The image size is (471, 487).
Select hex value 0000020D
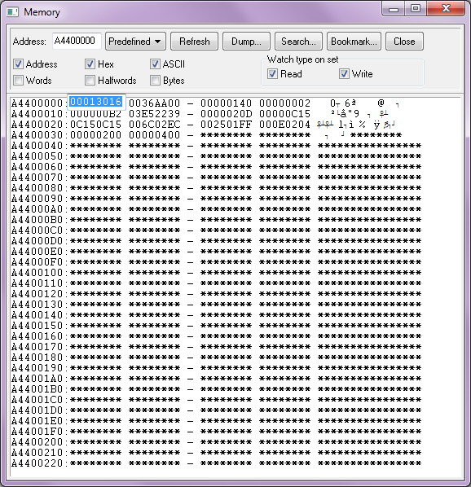click(x=226, y=114)
